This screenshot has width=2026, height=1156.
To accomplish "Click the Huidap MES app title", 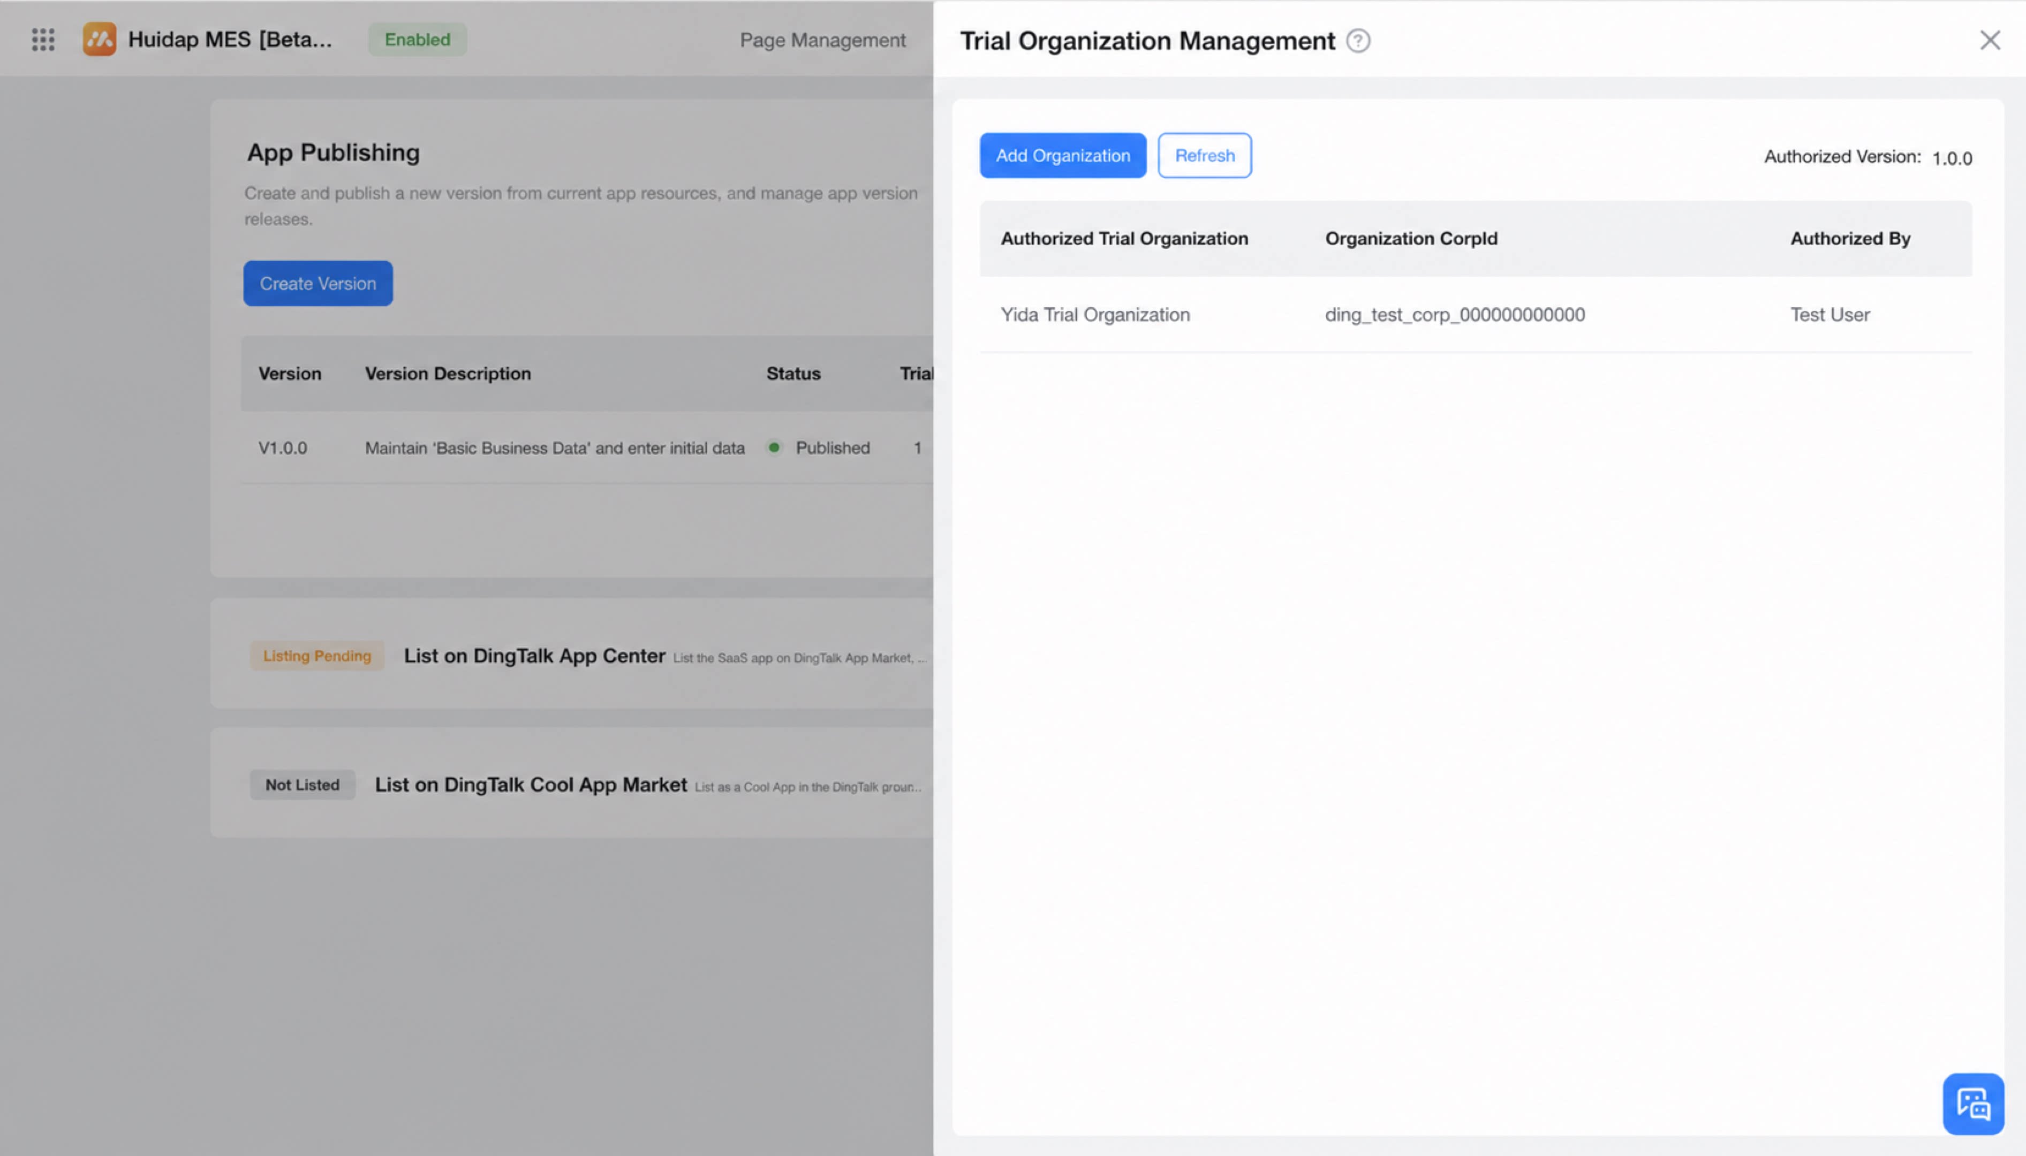I will click(x=230, y=39).
